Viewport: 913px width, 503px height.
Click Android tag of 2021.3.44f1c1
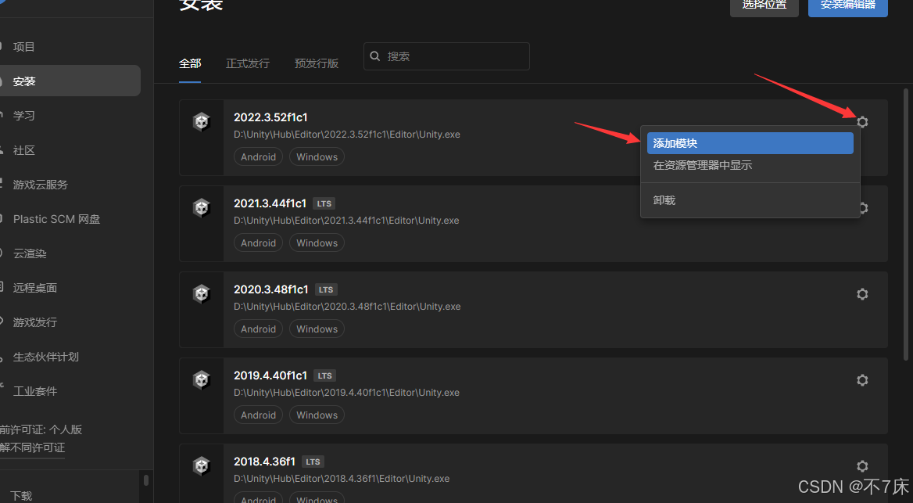259,243
